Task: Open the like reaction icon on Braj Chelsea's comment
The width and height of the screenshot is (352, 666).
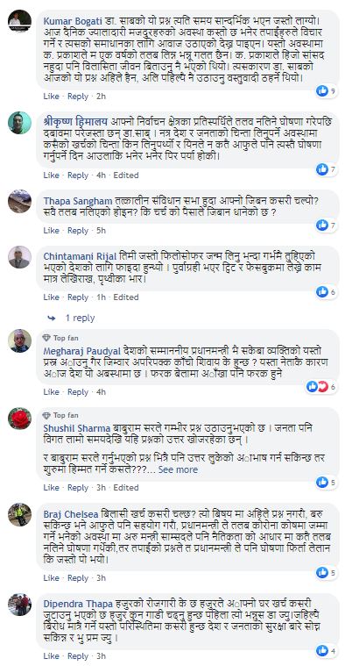Action: pos(322,573)
